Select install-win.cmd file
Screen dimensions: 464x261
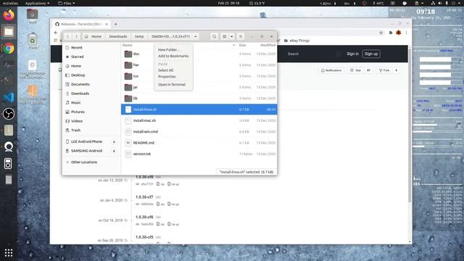(199, 132)
